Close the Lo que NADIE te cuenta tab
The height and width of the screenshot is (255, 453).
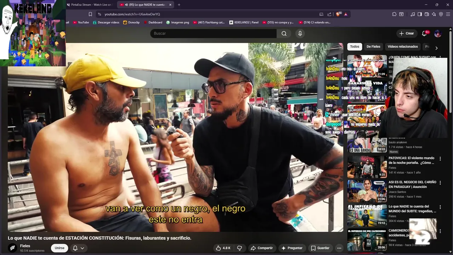pyautogui.click(x=170, y=5)
